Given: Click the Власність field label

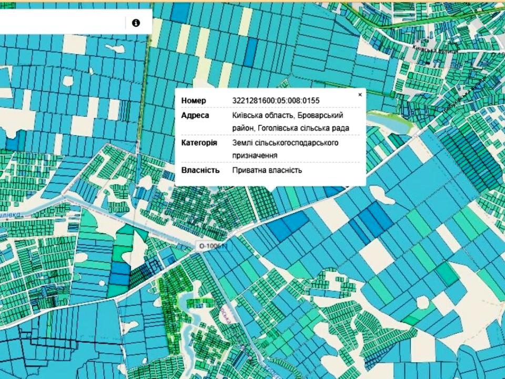Looking at the screenshot, I should coord(200,170).
